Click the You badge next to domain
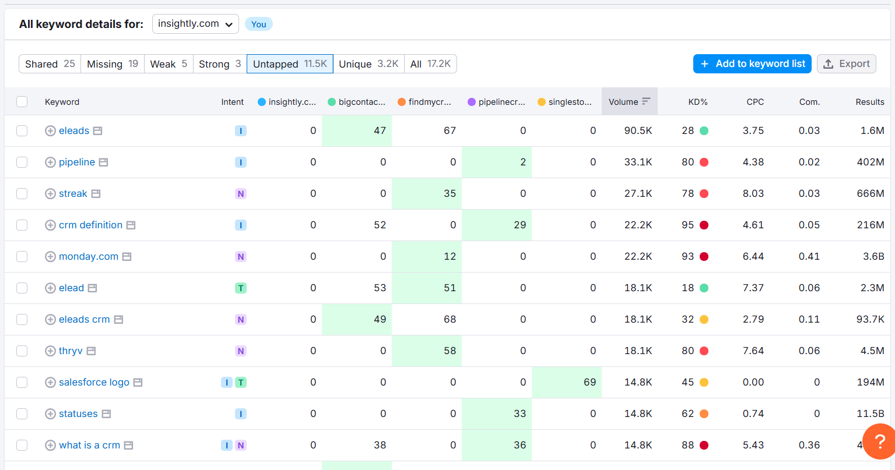Screen dimensions: 895x470 259,24
